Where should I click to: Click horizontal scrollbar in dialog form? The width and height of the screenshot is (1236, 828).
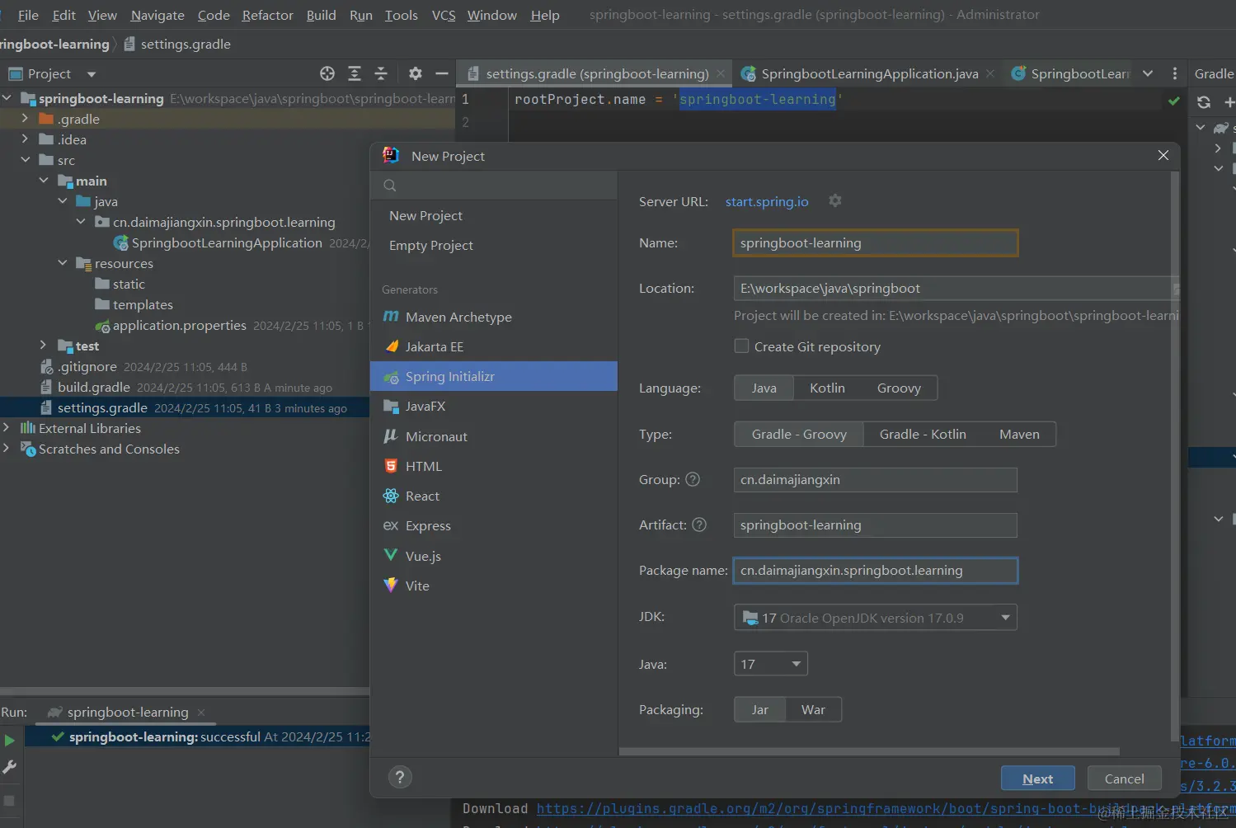pyautogui.click(x=869, y=751)
